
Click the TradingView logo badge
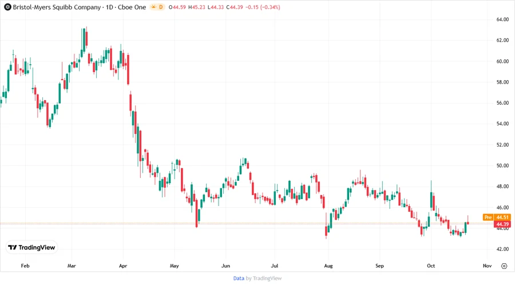coord(32,248)
